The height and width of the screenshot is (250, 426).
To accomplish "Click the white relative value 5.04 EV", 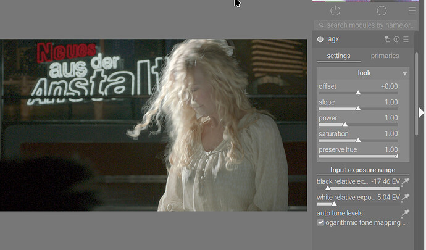I will click(x=388, y=198).
